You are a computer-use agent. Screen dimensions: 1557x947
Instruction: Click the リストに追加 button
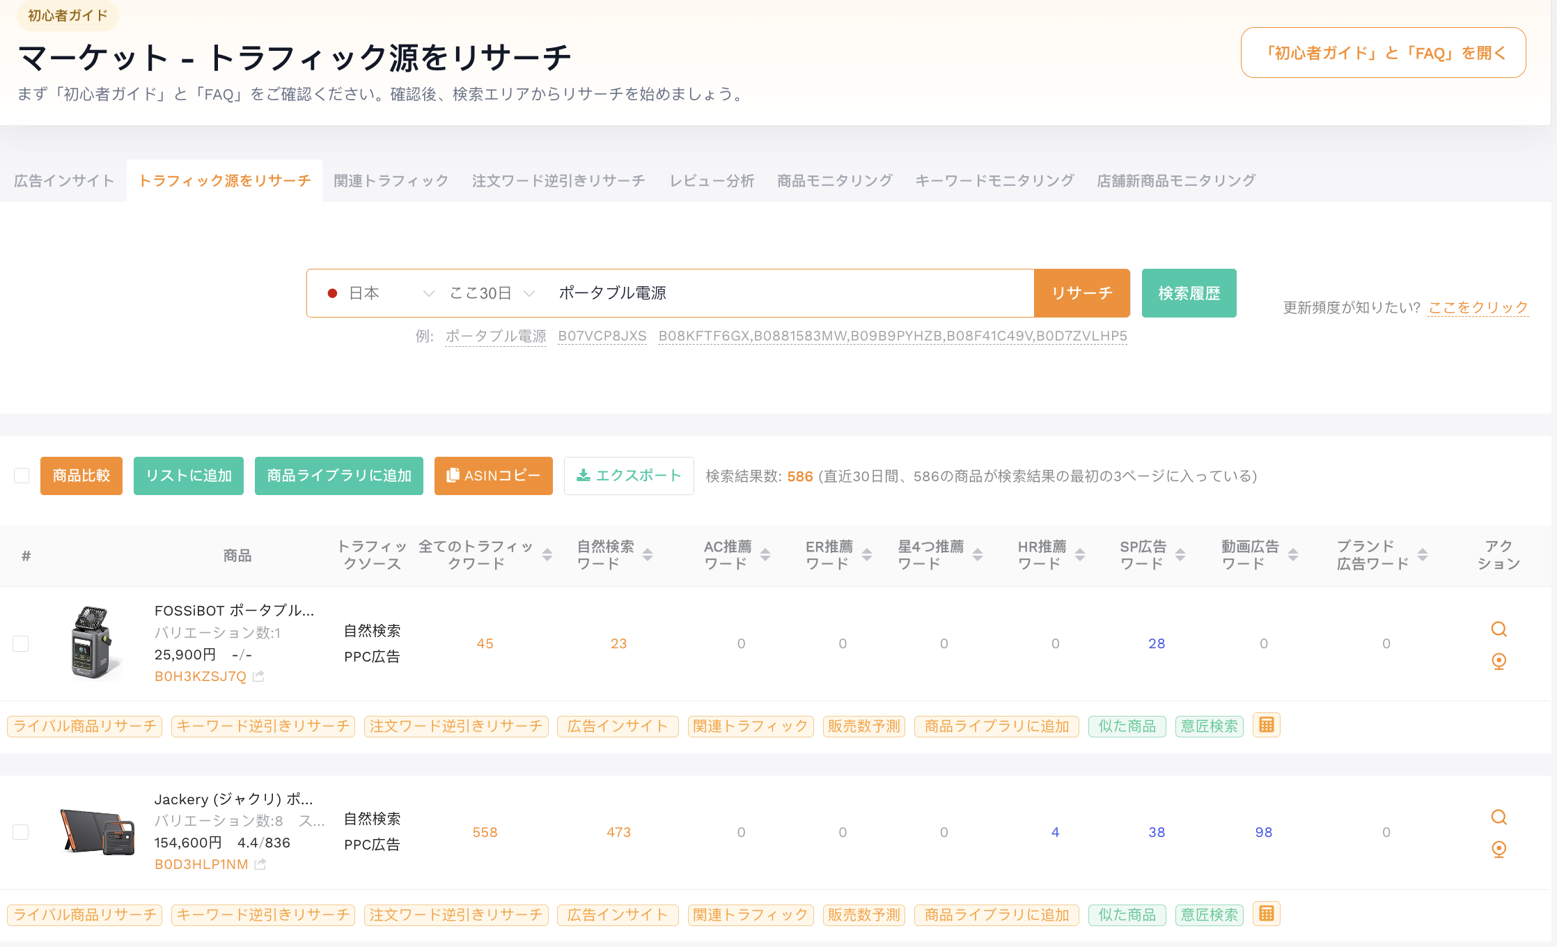pyautogui.click(x=189, y=476)
